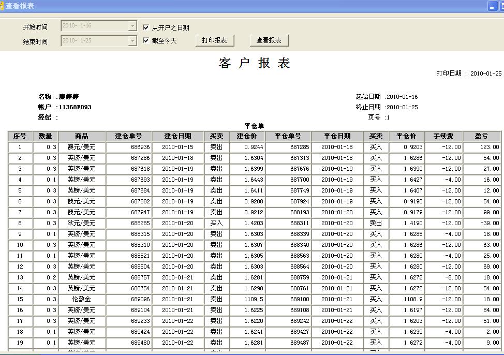
Task: Click the 页号 page number label
Action: click(x=374, y=117)
